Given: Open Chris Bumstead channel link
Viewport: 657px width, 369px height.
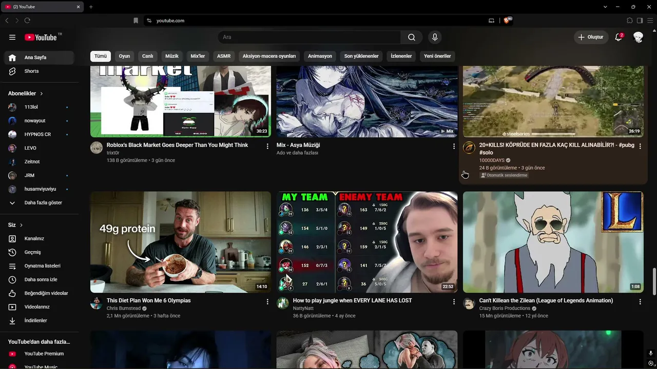Looking at the screenshot, I should click(x=124, y=309).
